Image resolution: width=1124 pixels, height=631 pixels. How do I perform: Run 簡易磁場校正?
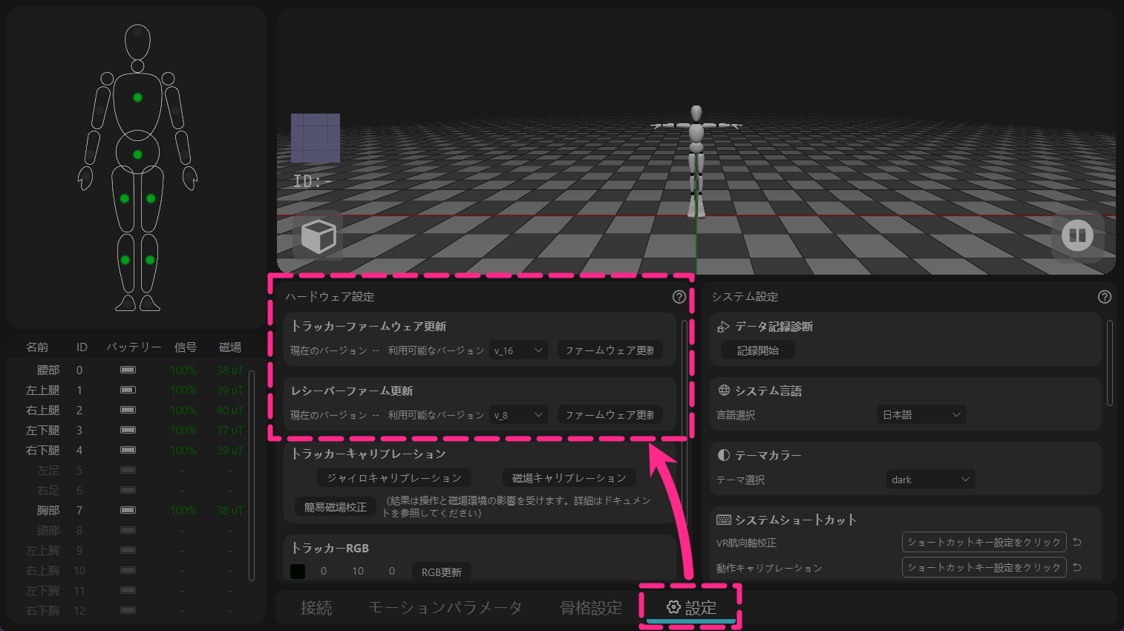[336, 507]
